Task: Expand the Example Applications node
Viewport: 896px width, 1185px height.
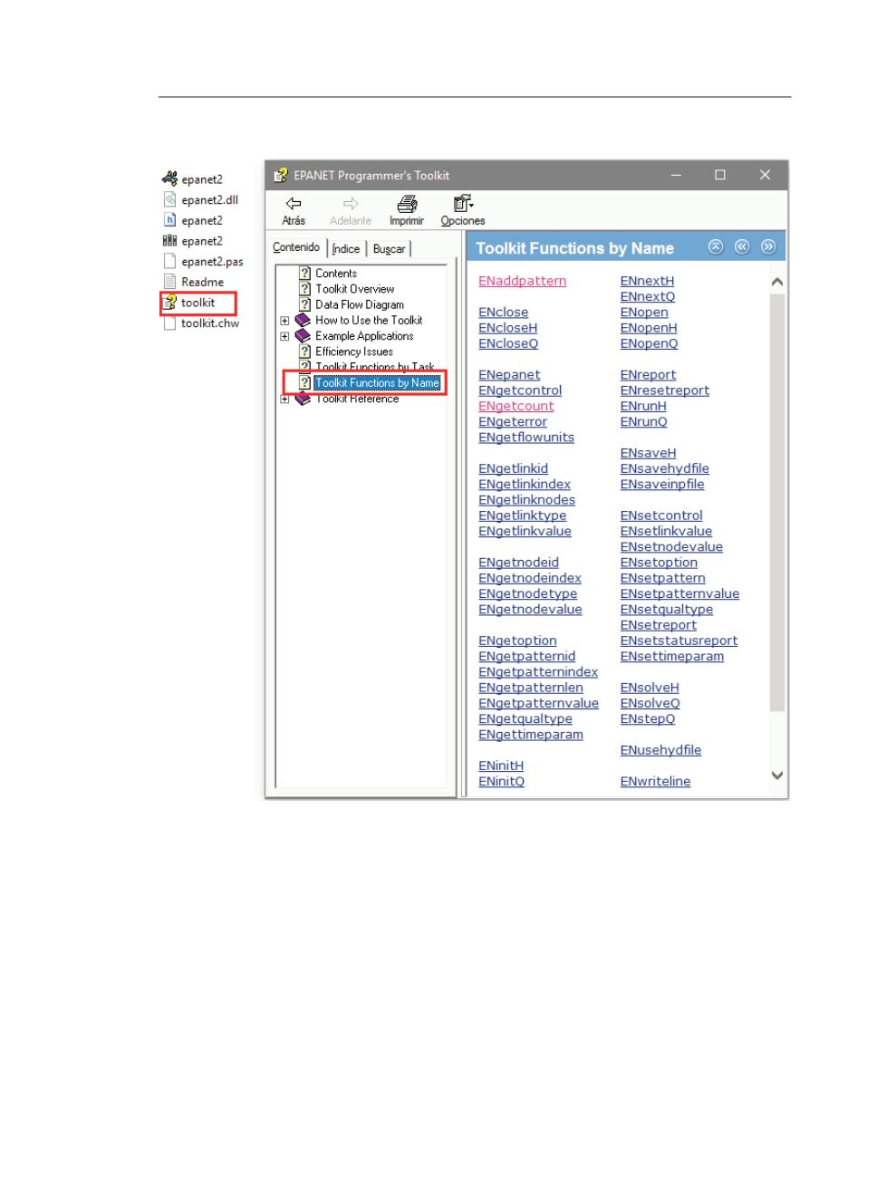Action: click(284, 336)
